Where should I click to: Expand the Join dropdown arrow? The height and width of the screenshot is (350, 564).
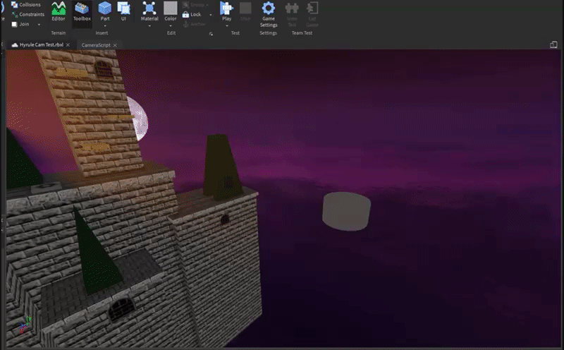coord(39,25)
